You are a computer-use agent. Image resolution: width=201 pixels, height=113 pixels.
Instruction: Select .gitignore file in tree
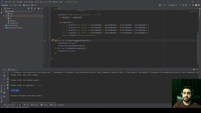coord(12,21)
